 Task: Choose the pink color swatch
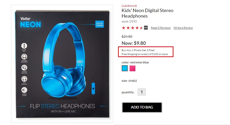tap(132, 68)
